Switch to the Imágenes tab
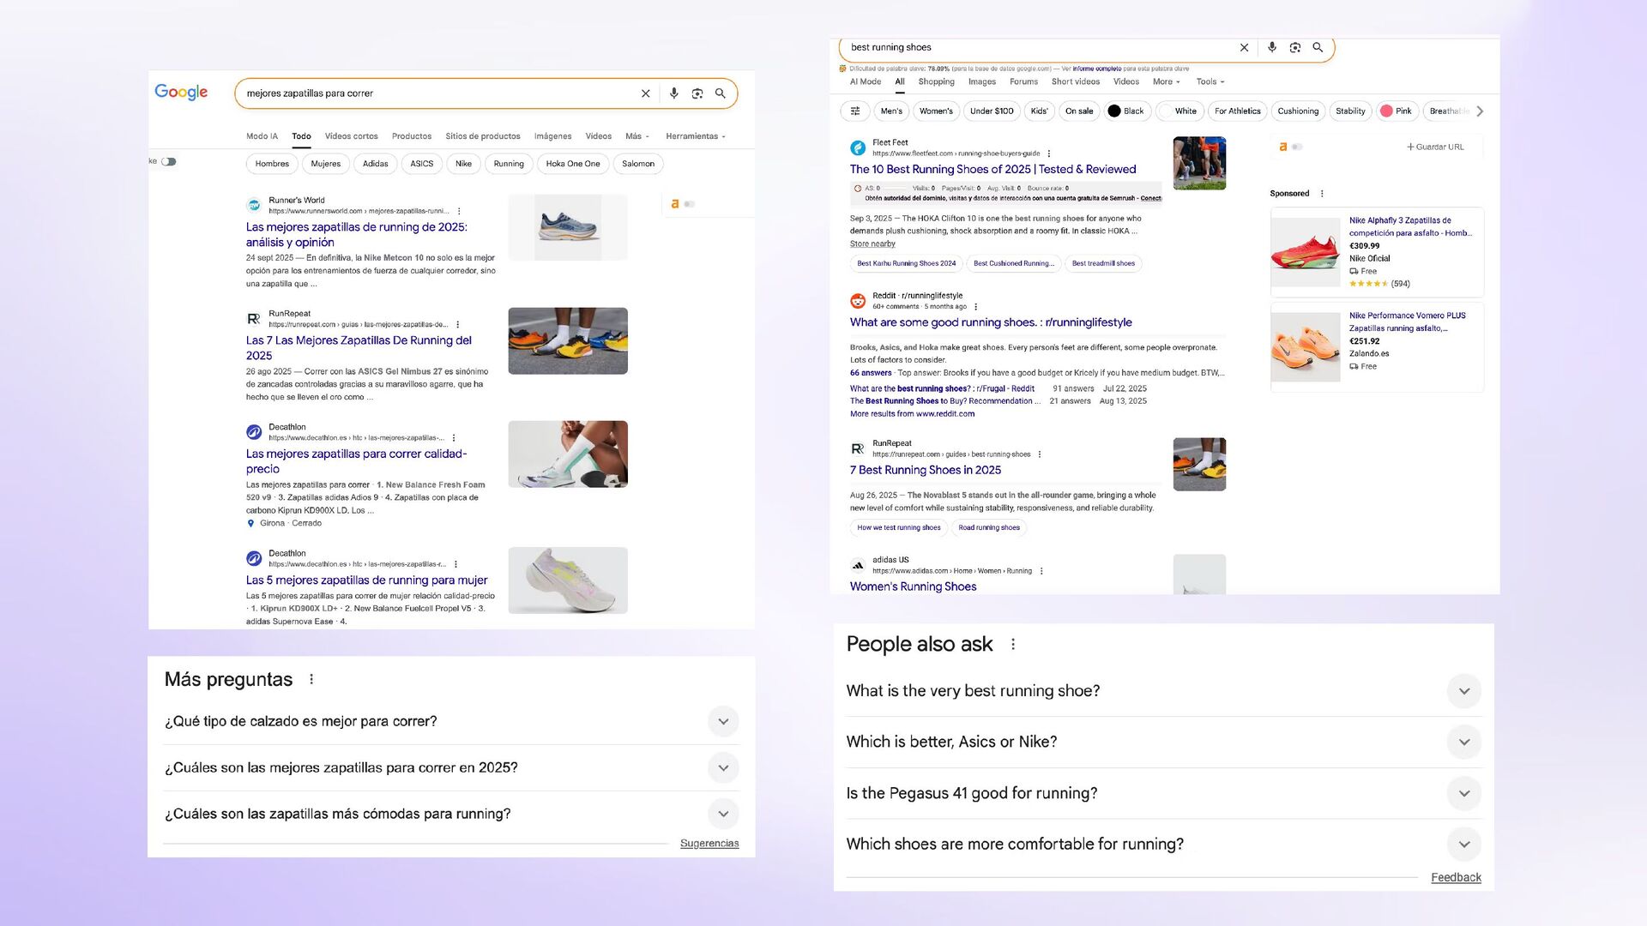The height and width of the screenshot is (926, 1647). pos(552,136)
